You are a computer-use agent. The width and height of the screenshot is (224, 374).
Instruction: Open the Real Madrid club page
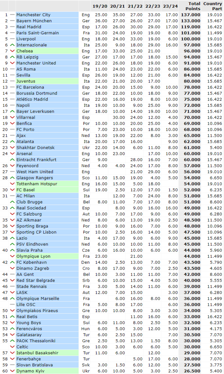29,27
